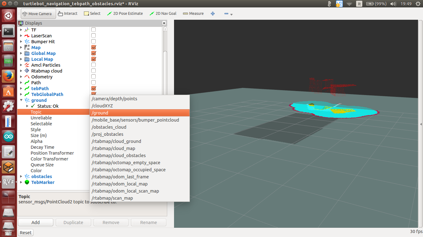This screenshot has height=237, width=423.
Task: Choose the 2D Pose Estimate tool
Action: coord(125,14)
